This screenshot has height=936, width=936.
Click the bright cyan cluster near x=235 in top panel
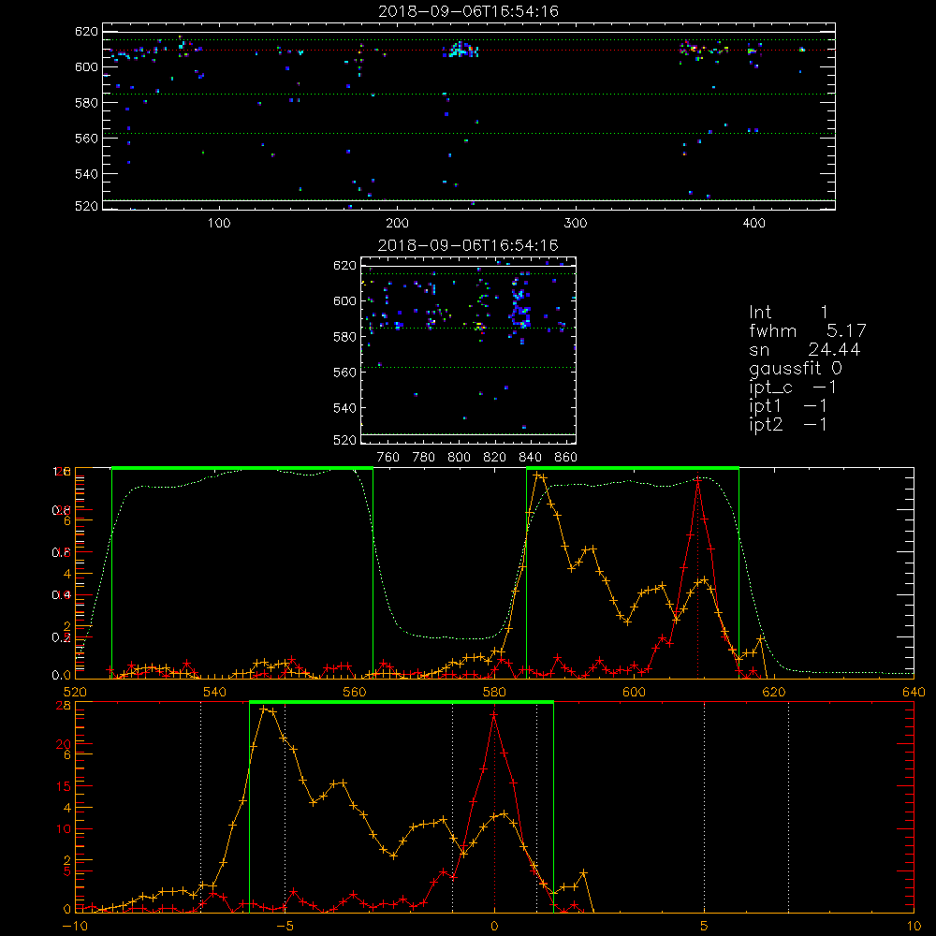(461, 51)
